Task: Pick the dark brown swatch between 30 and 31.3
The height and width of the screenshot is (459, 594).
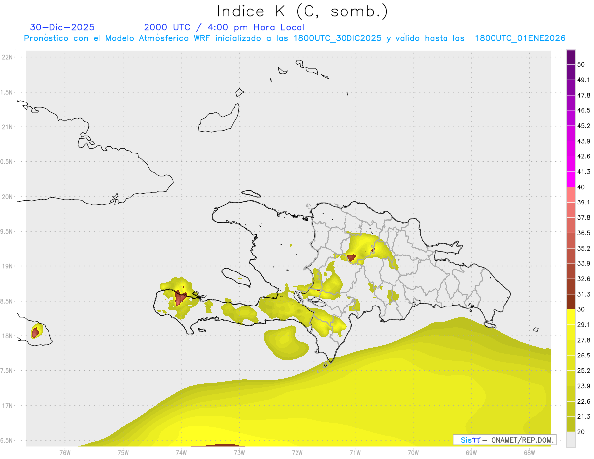Action: tap(571, 302)
